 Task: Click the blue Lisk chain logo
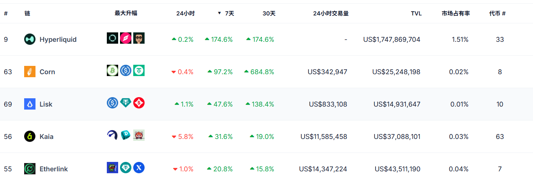click(30, 104)
